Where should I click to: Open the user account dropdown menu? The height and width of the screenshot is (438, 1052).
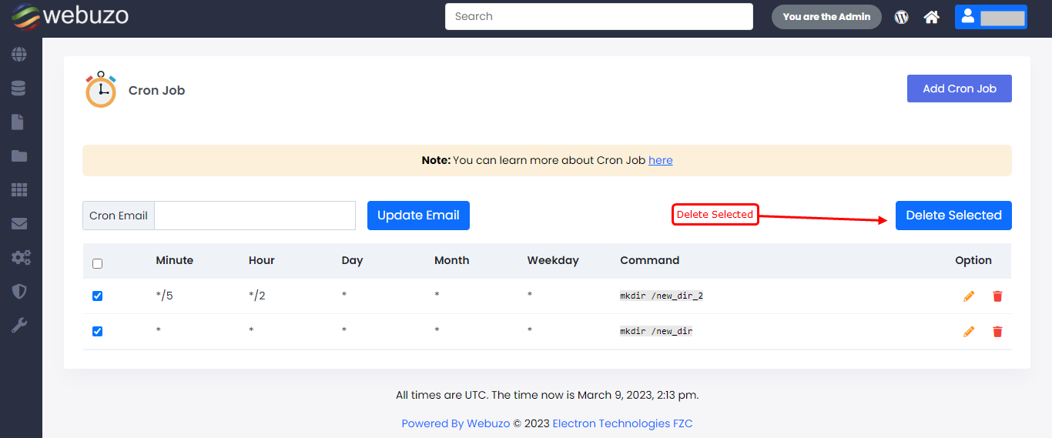pyautogui.click(x=990, y=17)
